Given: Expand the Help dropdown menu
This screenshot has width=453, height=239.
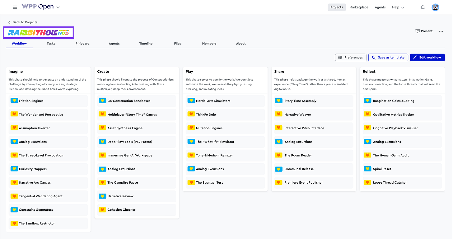Looking at the screenshot, I should point(398,7).
